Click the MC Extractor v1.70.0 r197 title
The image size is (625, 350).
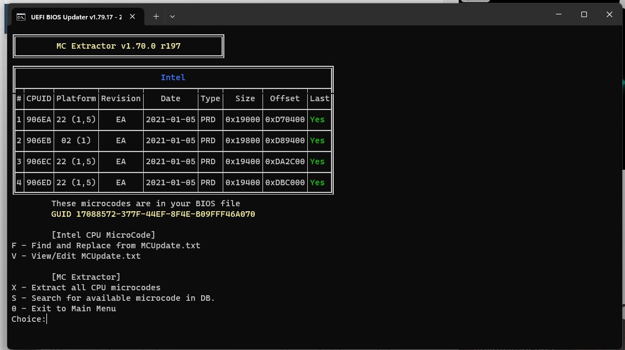[x=118, y=46]
